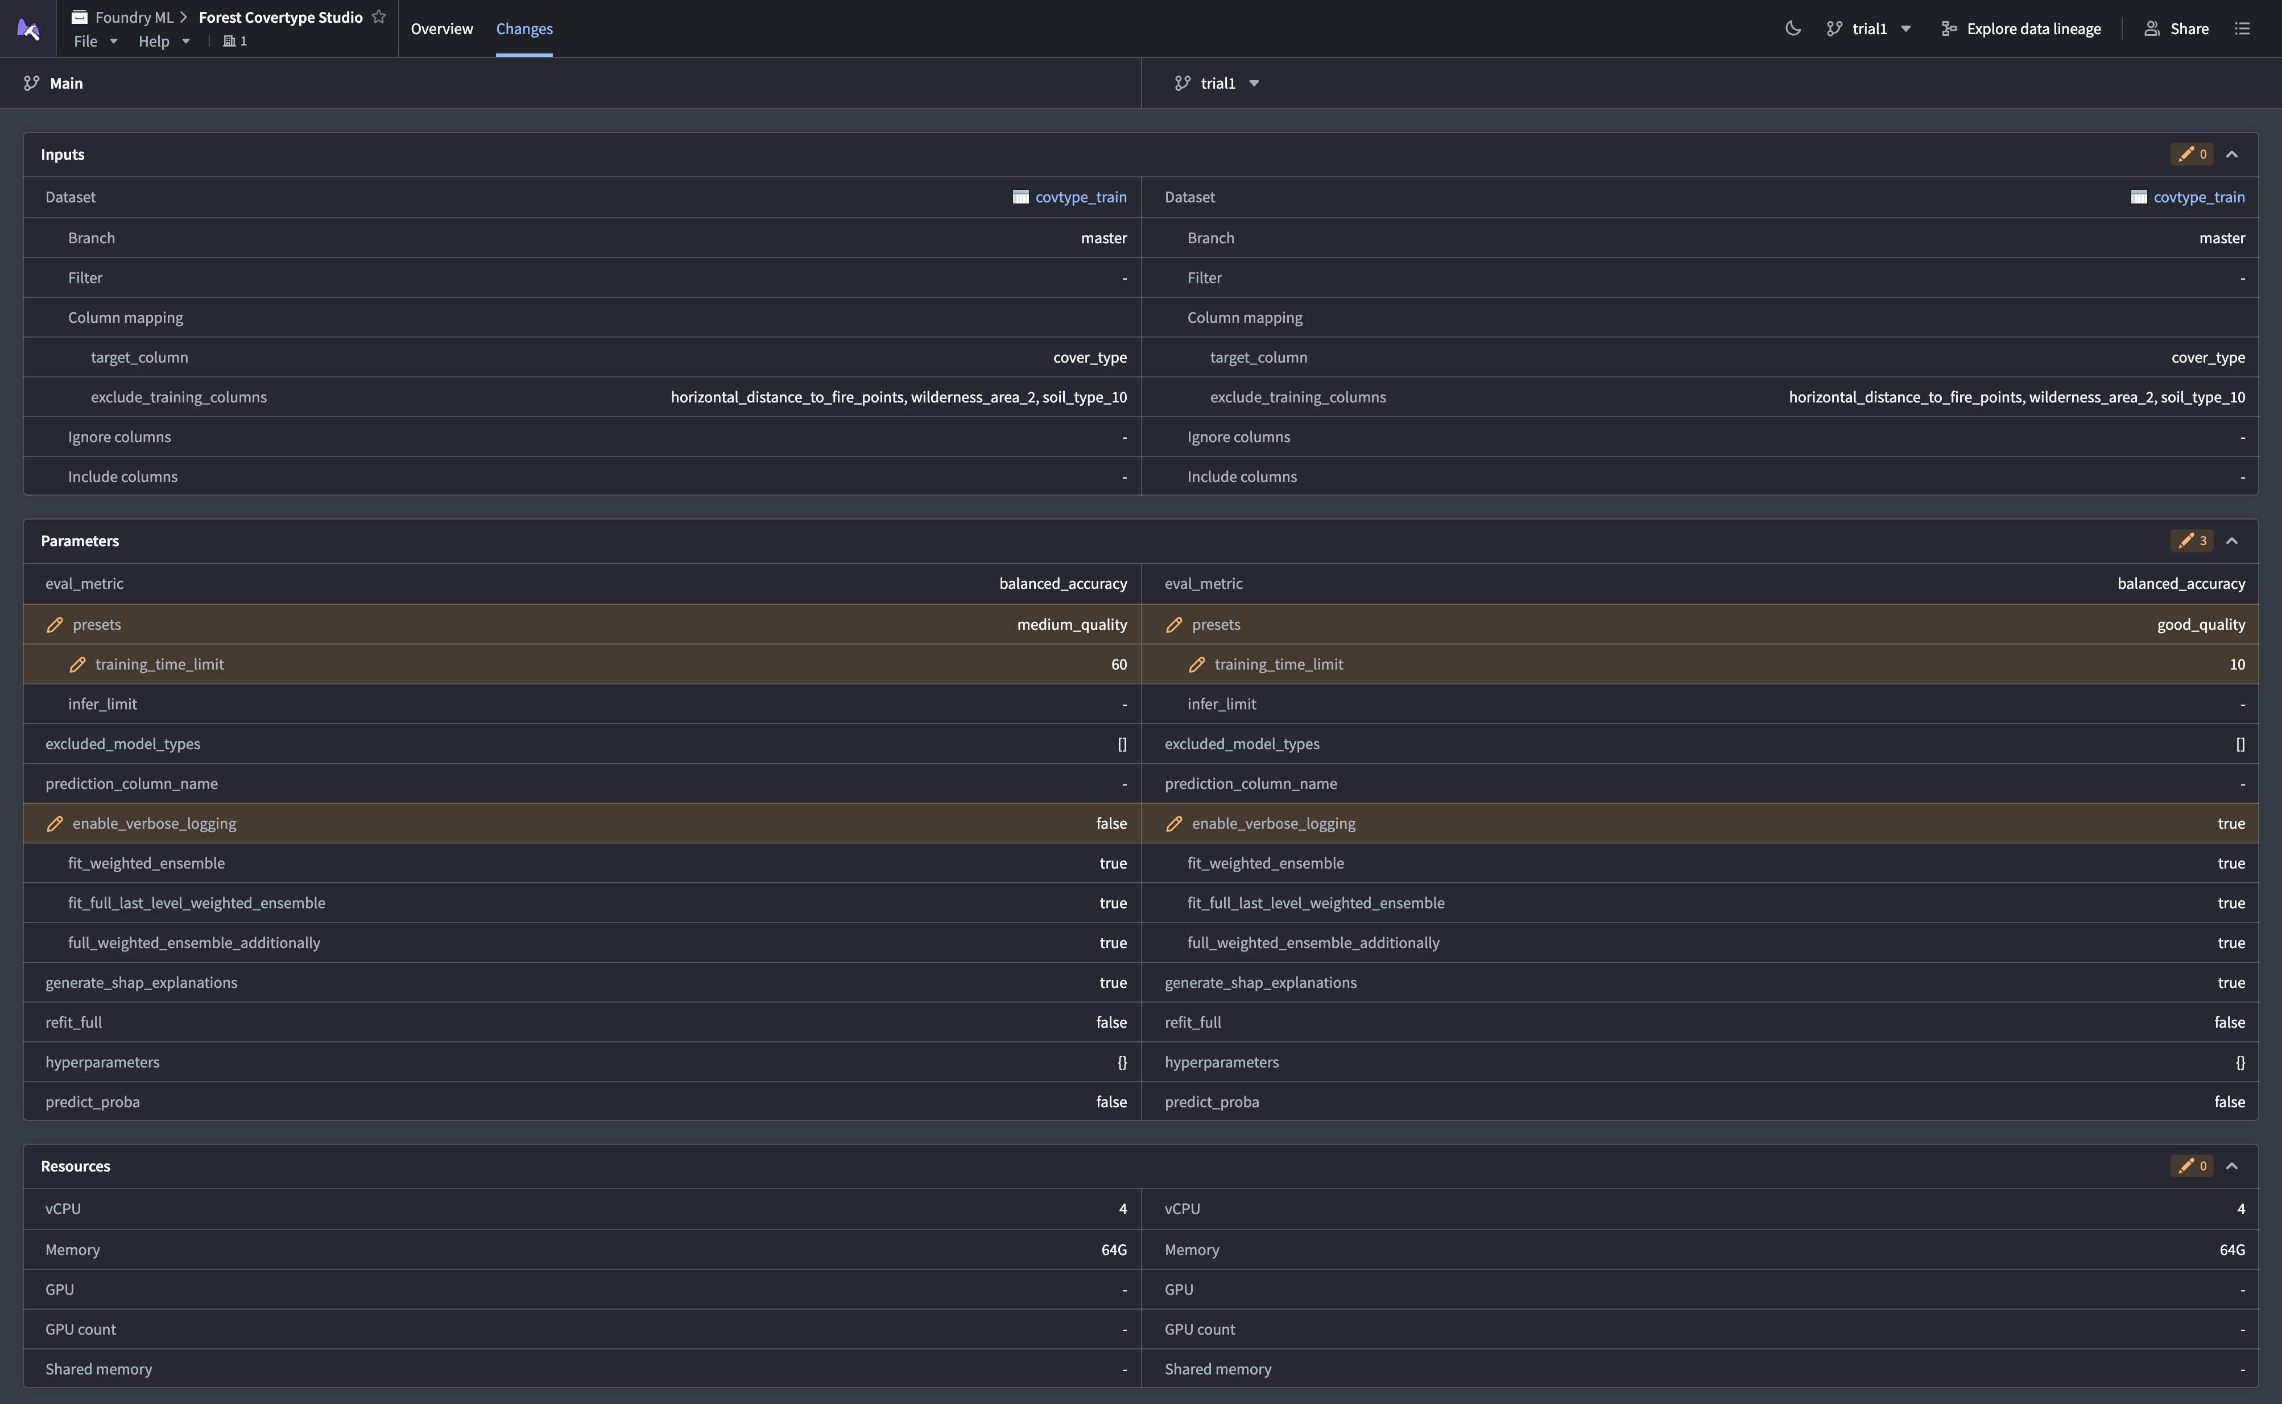Click generate_shap_explanations label on Main
The image size is (2282, 1404).
[x=141, y=982]
